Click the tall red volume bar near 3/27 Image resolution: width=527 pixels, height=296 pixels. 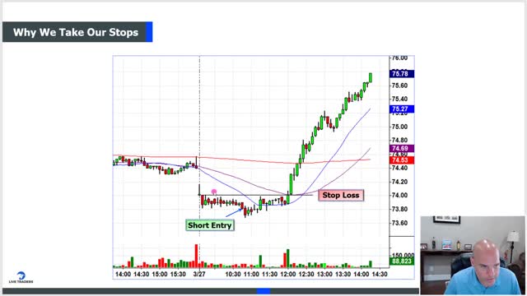pos(196,256)
